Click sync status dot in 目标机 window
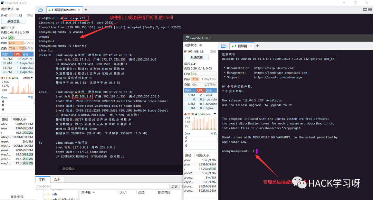 tap(201, 45)
